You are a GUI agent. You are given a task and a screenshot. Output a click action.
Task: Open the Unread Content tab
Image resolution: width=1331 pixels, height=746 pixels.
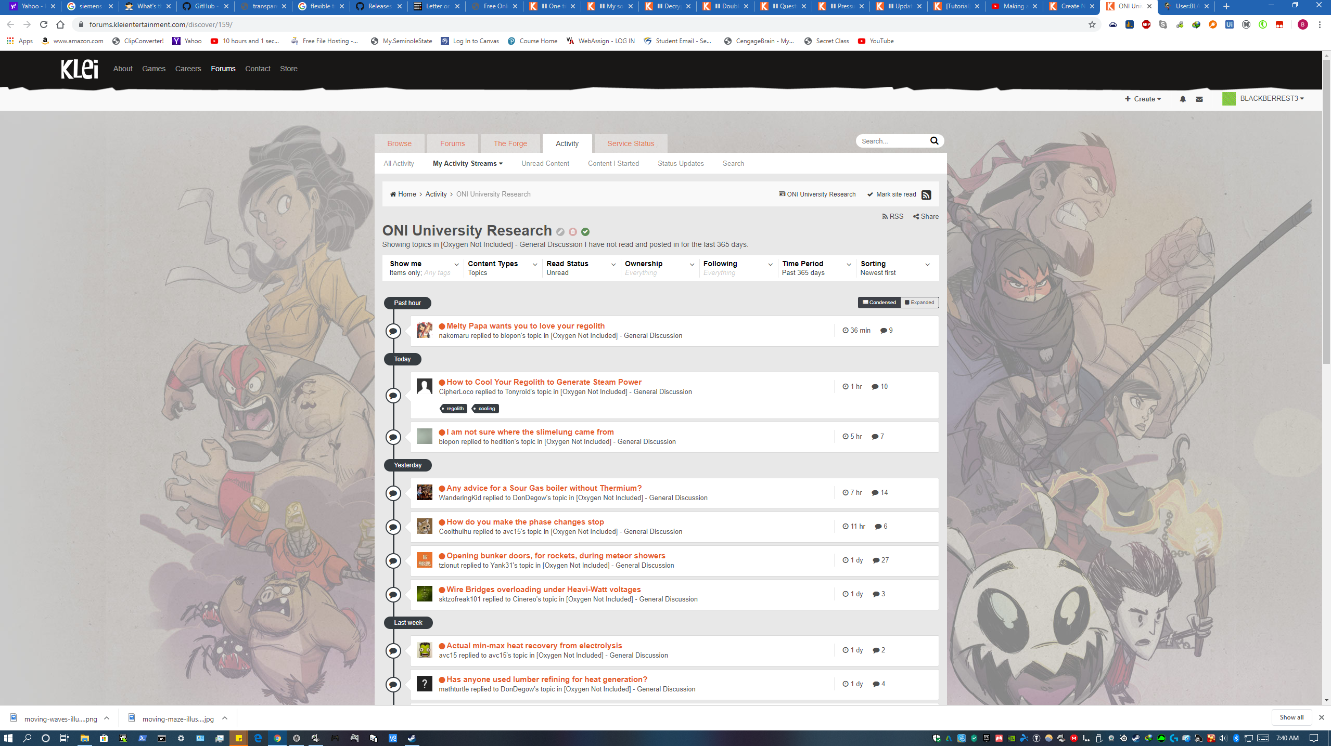coord(545,163)
